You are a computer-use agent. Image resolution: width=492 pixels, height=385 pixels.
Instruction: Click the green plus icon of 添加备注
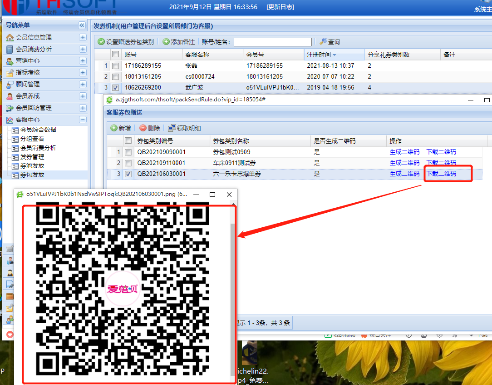click(166, 42)
